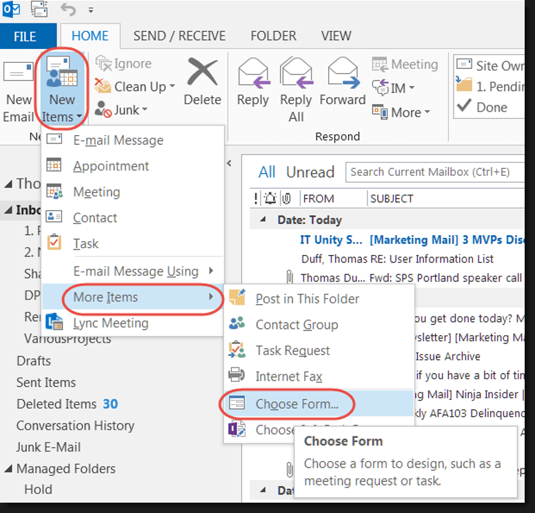The height and width of the screenshot is (513, 535).
Task: Filter messages by Unread
Action: 310,172
